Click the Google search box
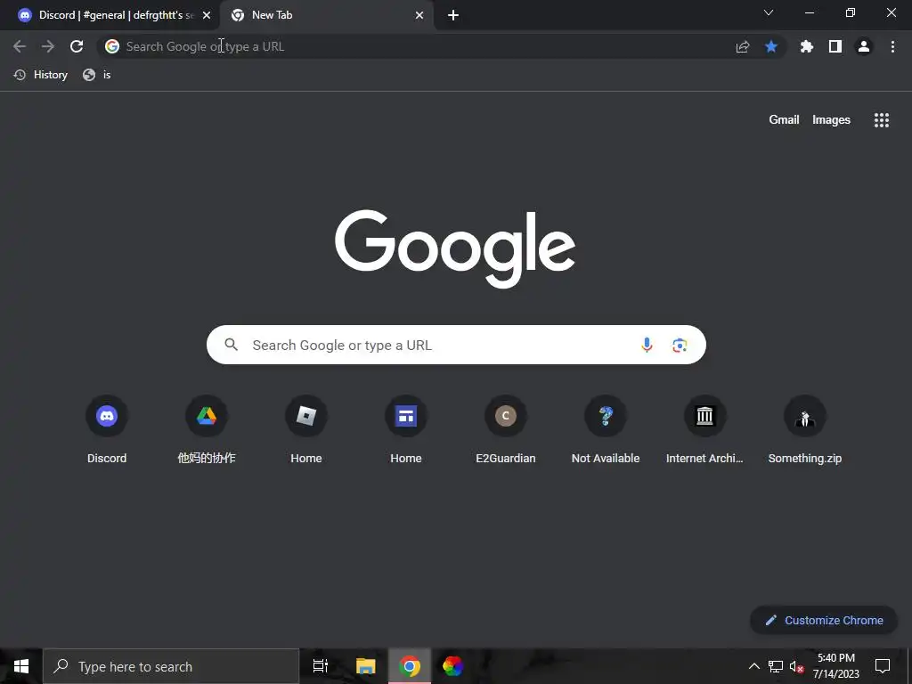 [x=456, y=345]
